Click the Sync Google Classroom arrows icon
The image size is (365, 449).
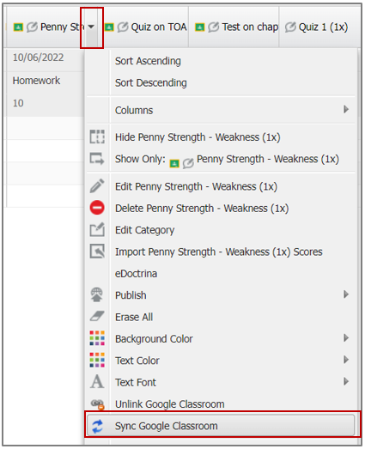(x=97, y=427)
